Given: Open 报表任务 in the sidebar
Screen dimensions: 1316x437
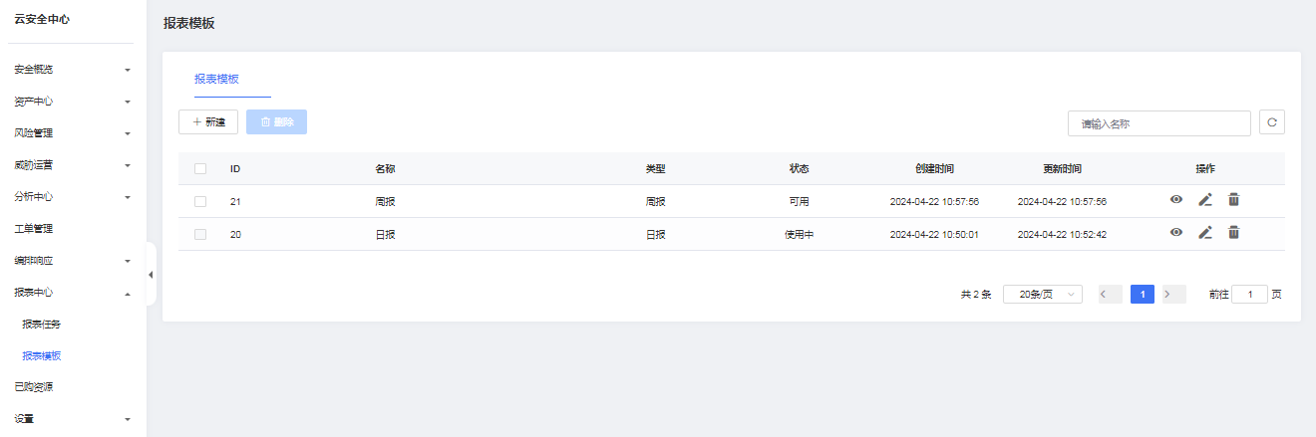Looking at the screenshot, I should click(x=42, y=325).
